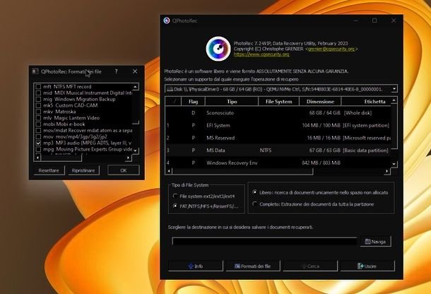Click the QPhotoRec title bar app icon
This screenshot has height=294, width=431.
tap(167, 20)
